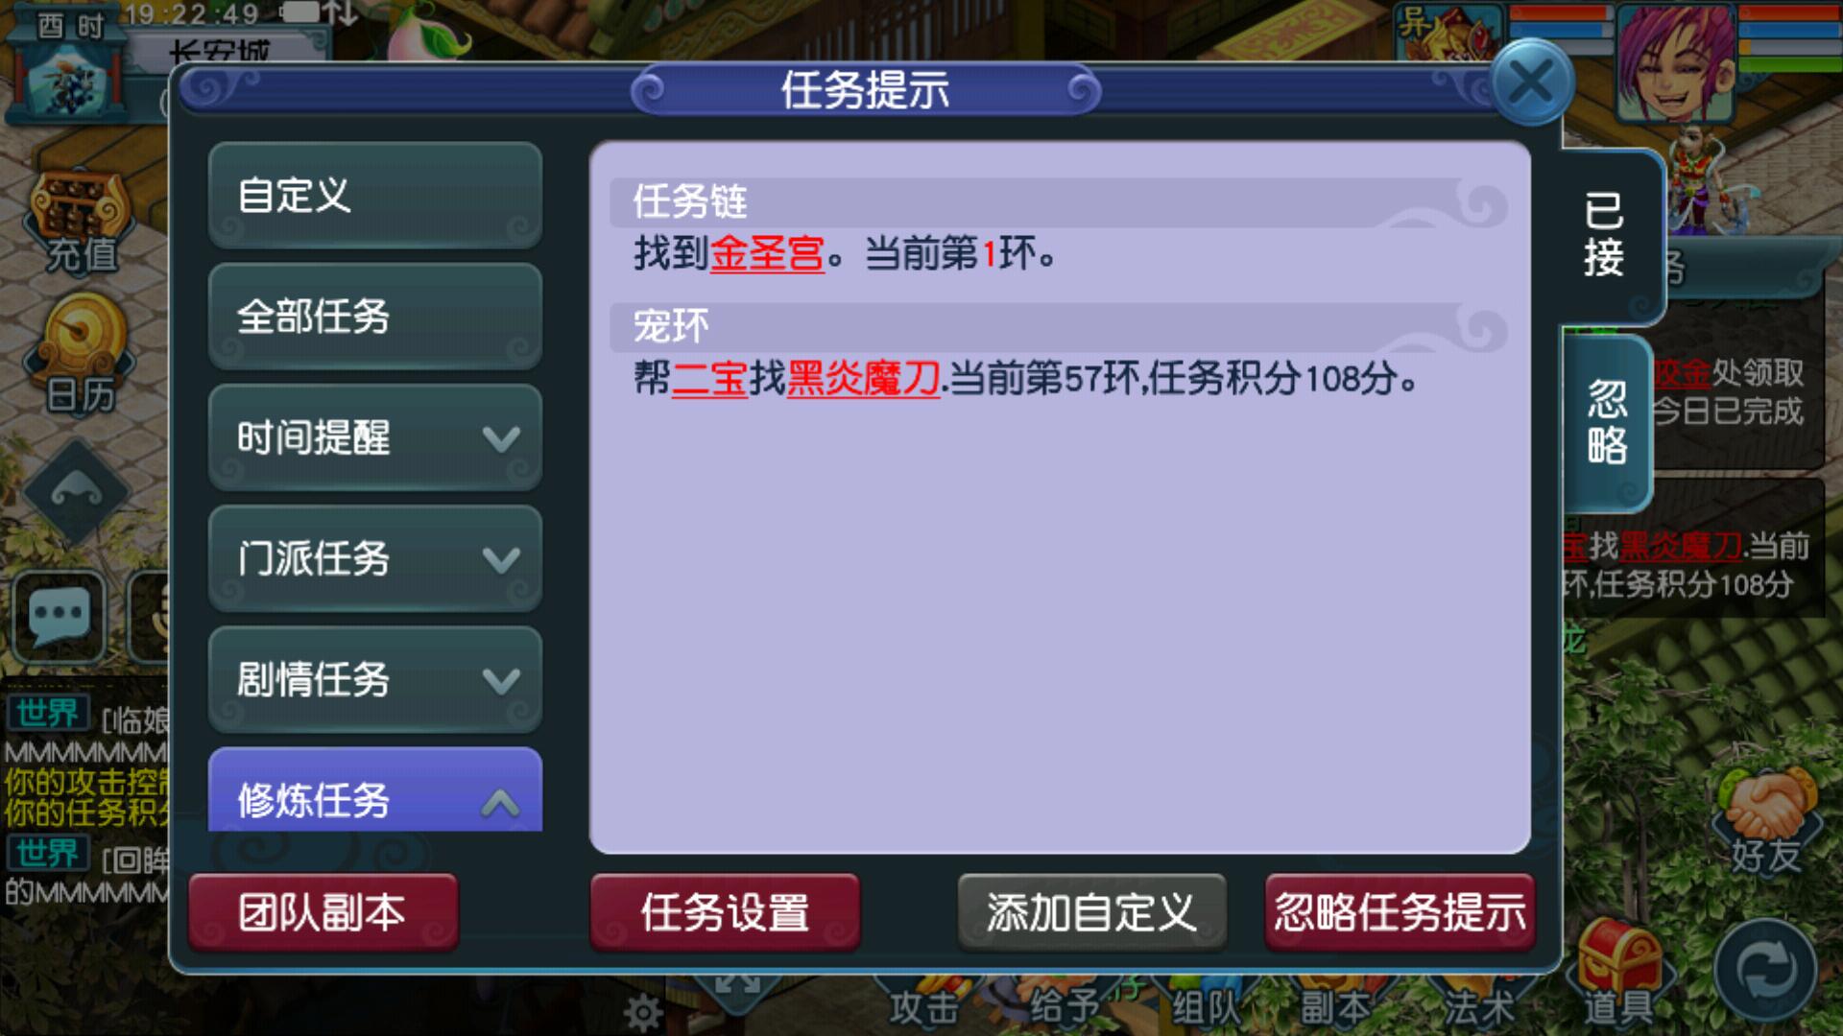
Task: Tap the settings gear at bottom
Action: (642, 1012)
